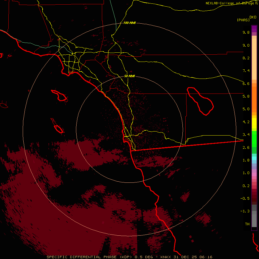The height and width of the screenshot is (259, 259).
Task: Click the 6.6 legend value
Action: click(246, 83)
